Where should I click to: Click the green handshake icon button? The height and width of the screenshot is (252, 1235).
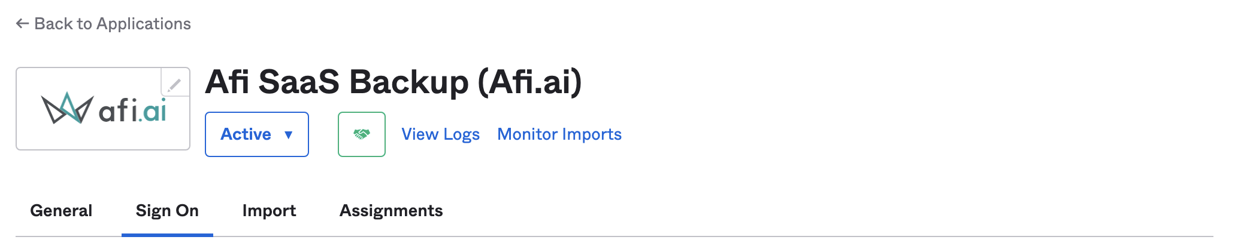click(361, 134)
